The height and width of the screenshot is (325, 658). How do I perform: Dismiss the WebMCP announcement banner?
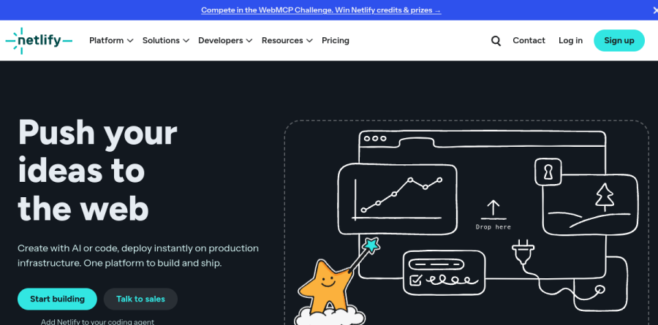pos(655,10)
